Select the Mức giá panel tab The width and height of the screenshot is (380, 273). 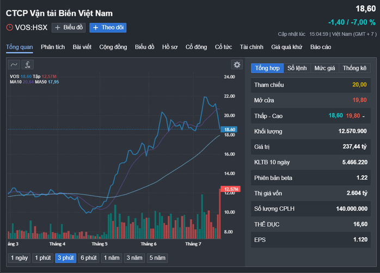325,69
